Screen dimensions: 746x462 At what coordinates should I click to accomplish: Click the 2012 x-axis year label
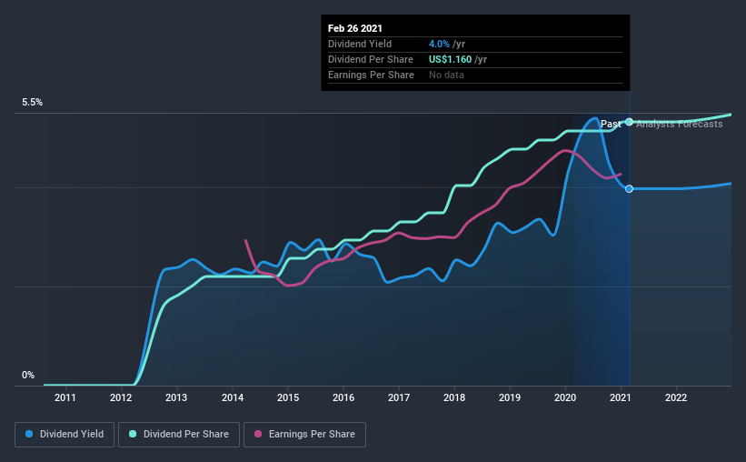tap(121, 397)
